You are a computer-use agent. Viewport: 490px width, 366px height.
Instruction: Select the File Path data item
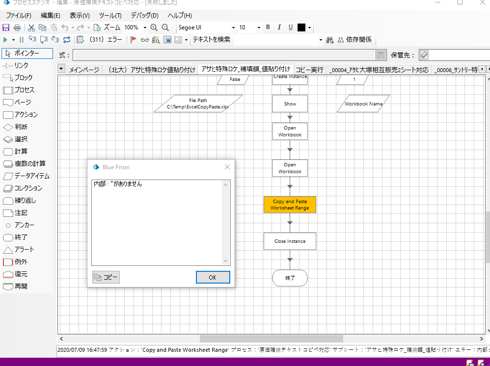point(198,104)
